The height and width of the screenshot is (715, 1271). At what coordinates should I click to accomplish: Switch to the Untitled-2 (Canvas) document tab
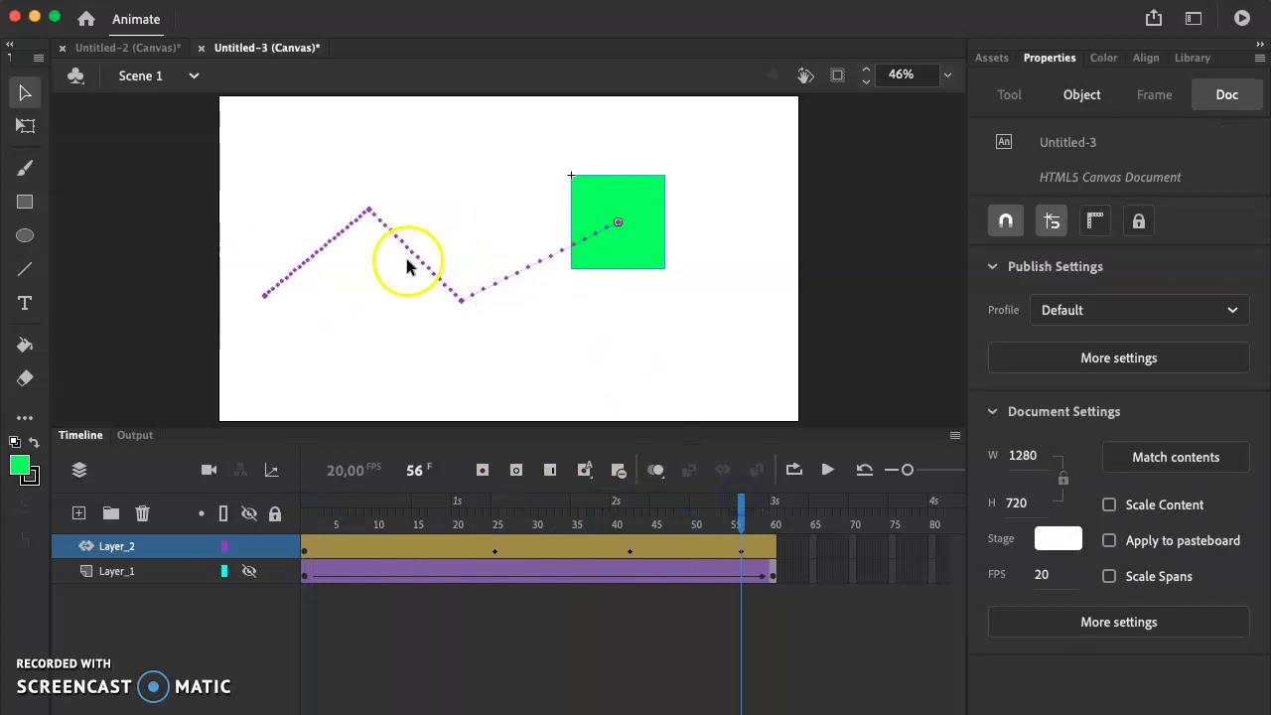pos(127,48)
